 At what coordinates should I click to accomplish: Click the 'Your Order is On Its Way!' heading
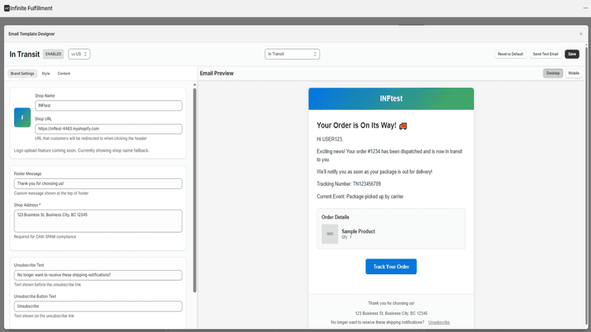click(356, 125)
